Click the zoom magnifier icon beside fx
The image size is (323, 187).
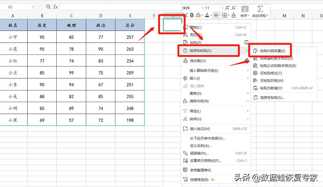click(48, 7)
